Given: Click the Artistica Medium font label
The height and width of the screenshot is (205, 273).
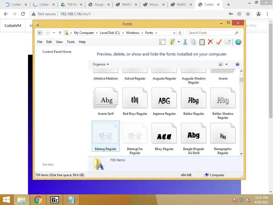Looking at the screenshot, I should tap(106, 78).
